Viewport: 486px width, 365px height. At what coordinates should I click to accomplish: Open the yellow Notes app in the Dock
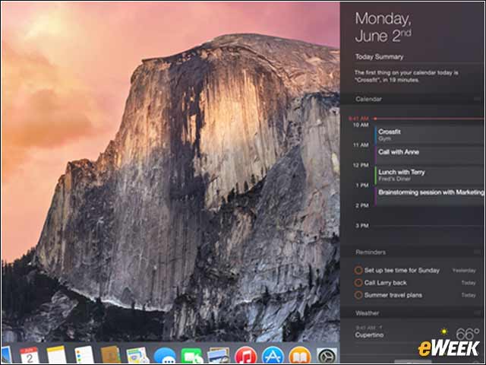click(56, 355)
